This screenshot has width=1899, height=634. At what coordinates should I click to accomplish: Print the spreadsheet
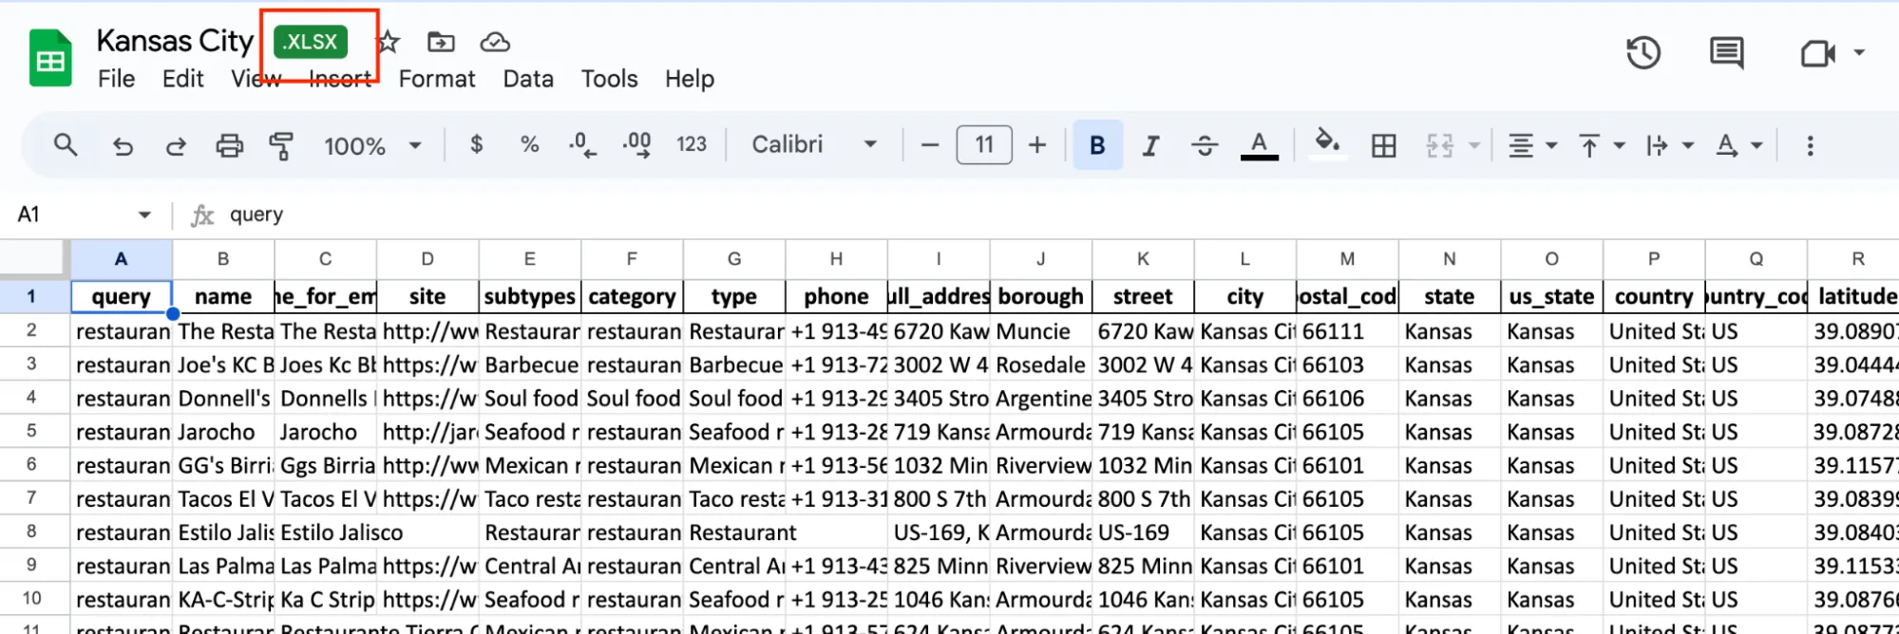point(229,146)
